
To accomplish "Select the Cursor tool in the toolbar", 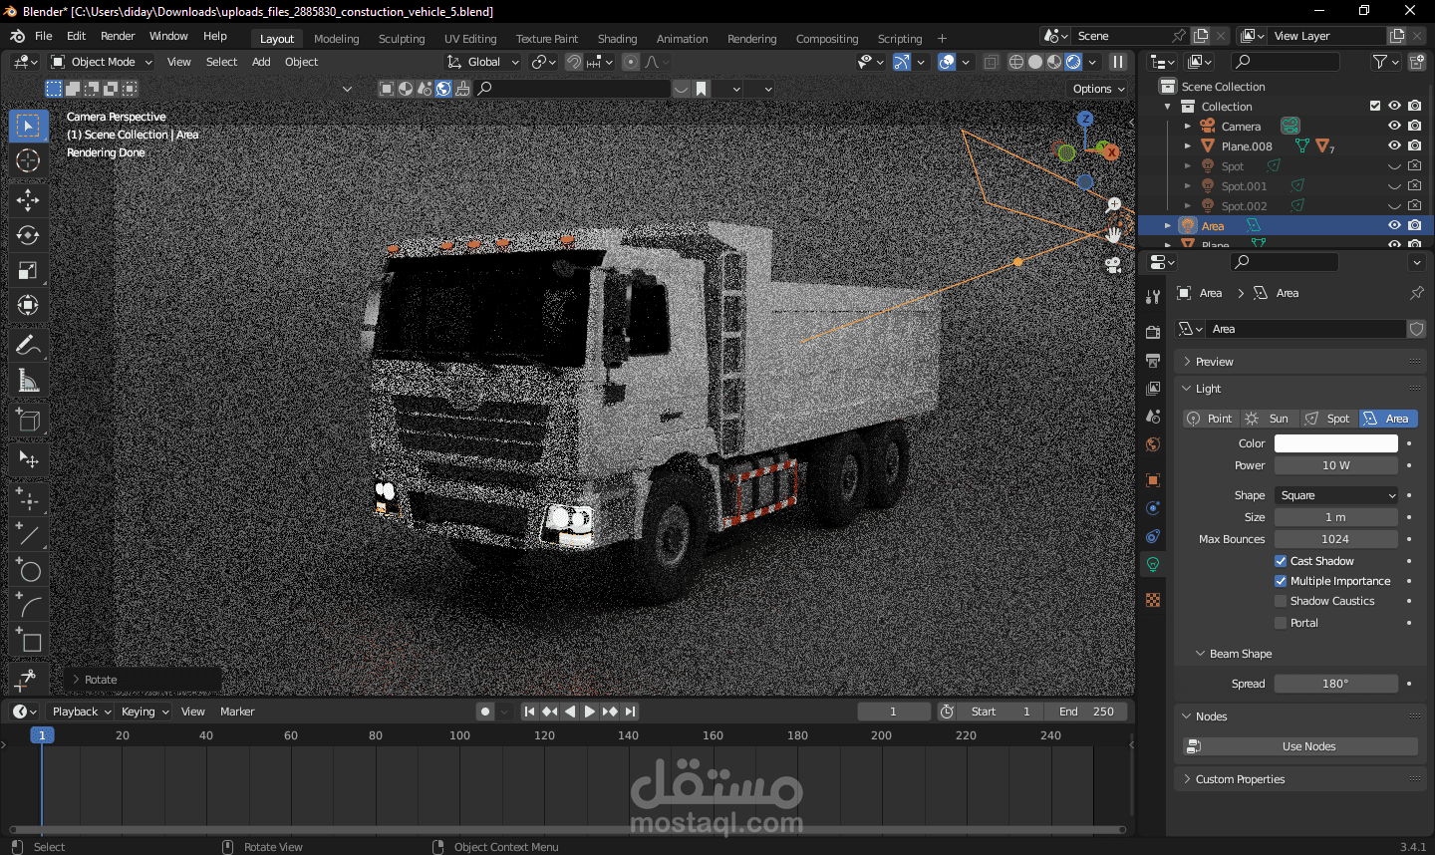I will 28,161.
